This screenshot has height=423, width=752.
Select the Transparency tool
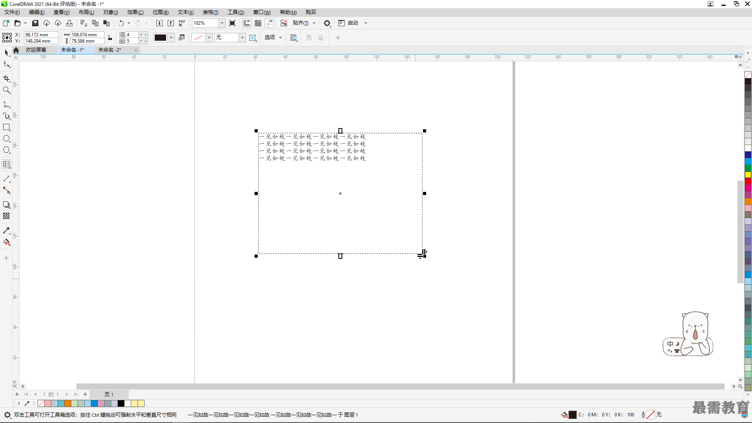(x=6, y=216)
